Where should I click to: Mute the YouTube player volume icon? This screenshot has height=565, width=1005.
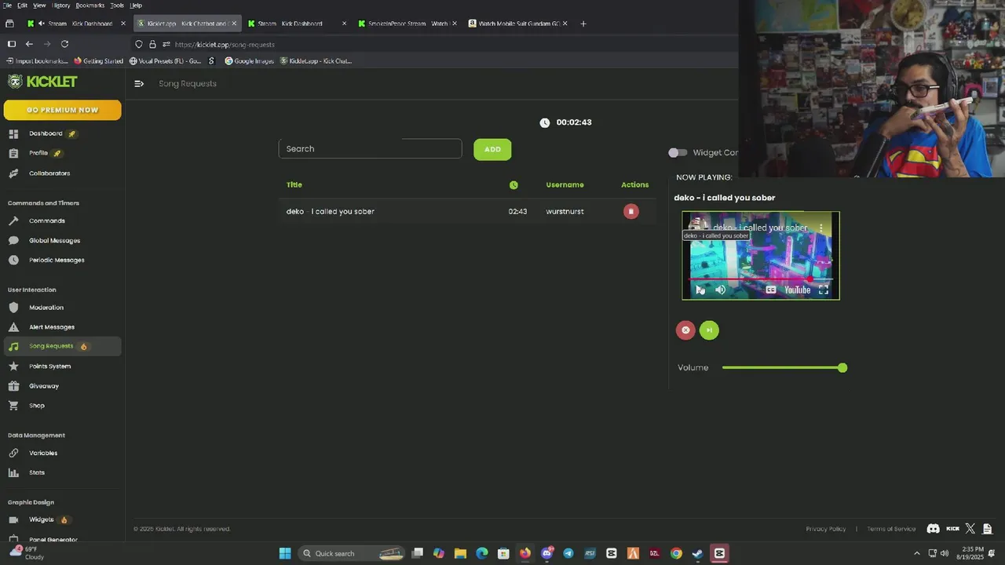pyautogui.click(x=720, y=290)
